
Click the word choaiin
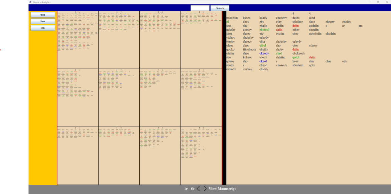(x=314, y=30)
